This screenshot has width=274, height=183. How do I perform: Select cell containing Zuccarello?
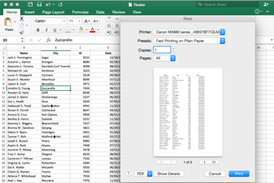pyautogui.click(x=56, y=88)
